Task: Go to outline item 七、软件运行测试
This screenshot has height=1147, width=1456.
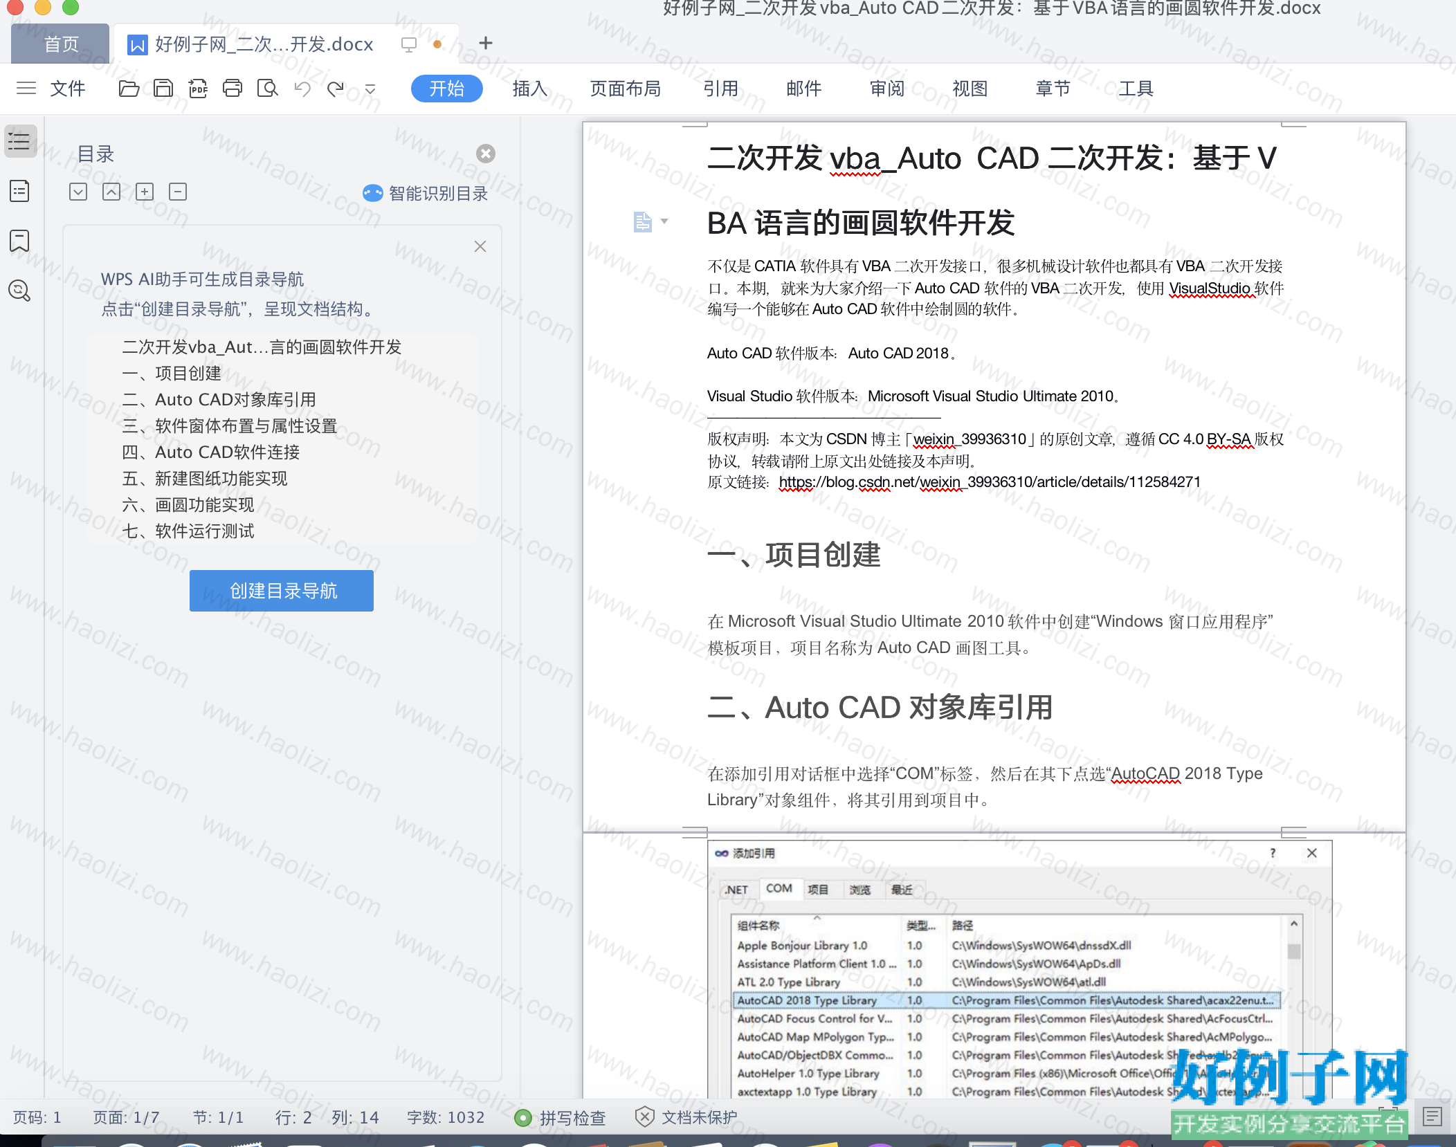Action: click(x=188, y=531)
